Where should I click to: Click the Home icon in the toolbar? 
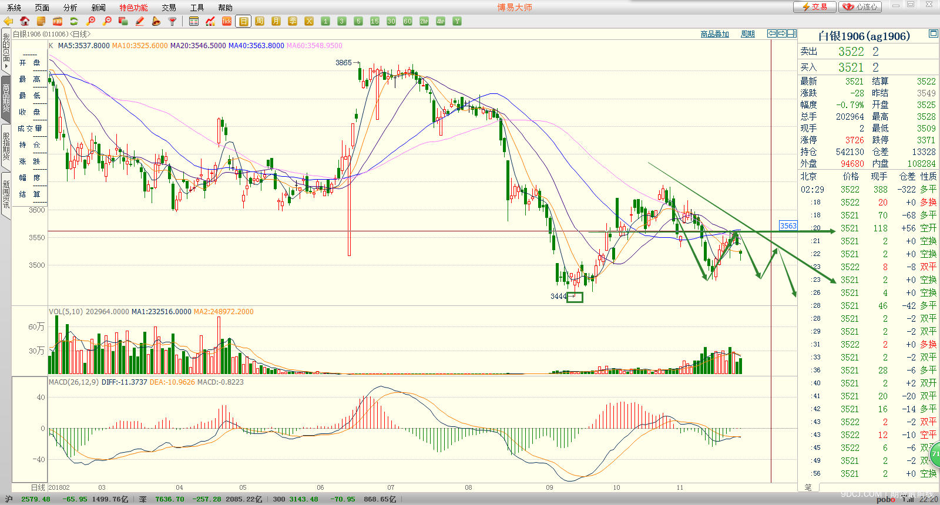25,21
